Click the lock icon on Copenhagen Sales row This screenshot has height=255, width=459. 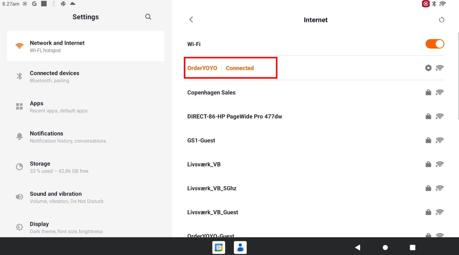pyautogui.click(x=428, y=92)
